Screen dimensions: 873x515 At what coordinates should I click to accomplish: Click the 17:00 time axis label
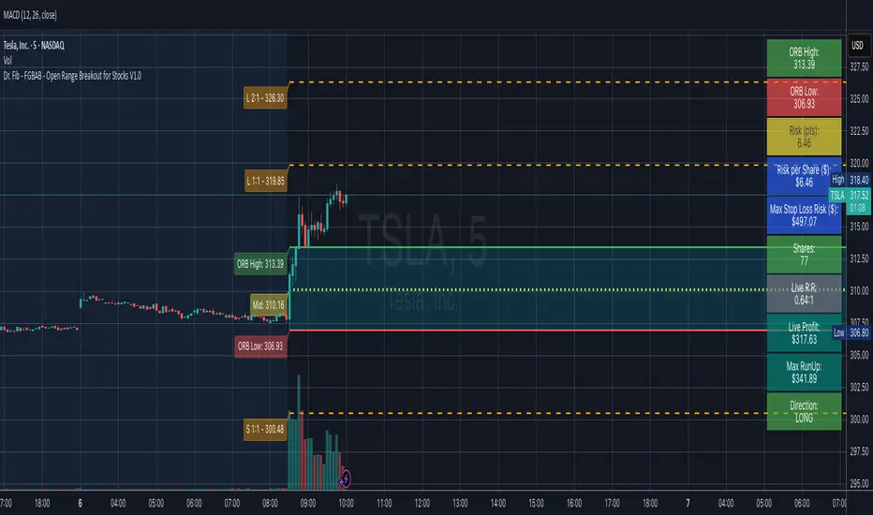click(x=612, y=504)
